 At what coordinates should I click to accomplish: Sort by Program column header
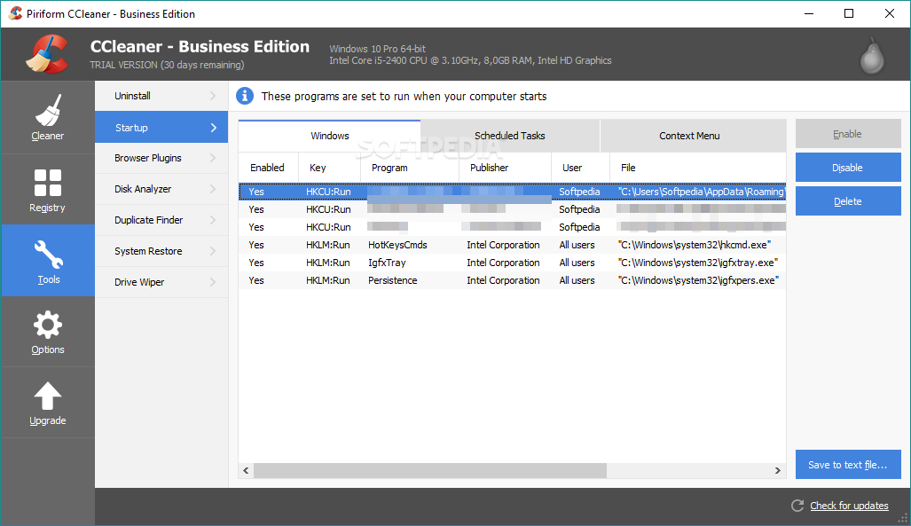[x=410, y=168]
